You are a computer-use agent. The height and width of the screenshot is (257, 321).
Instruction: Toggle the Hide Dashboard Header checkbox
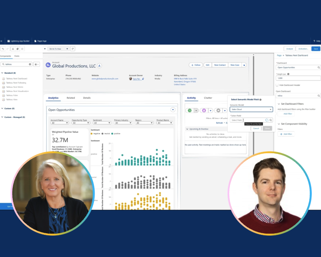pos(277,85)
